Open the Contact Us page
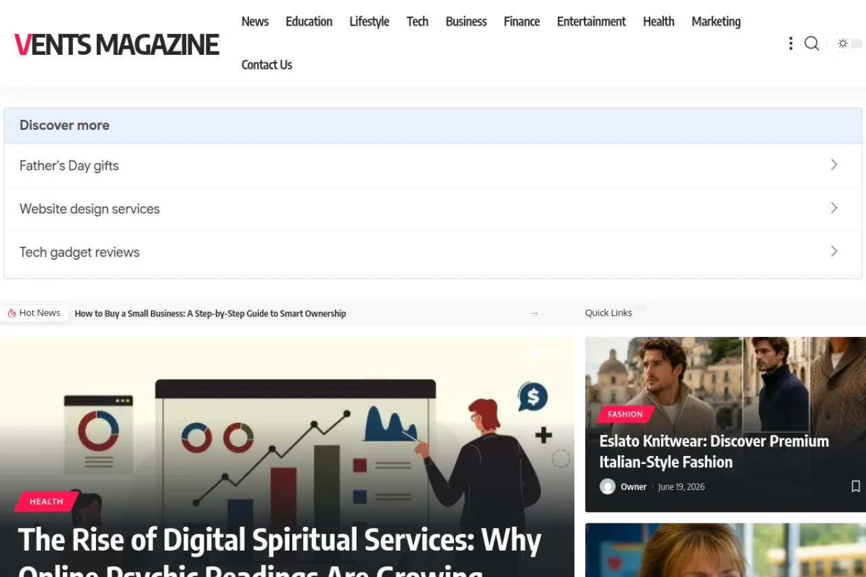 point(267,65)
